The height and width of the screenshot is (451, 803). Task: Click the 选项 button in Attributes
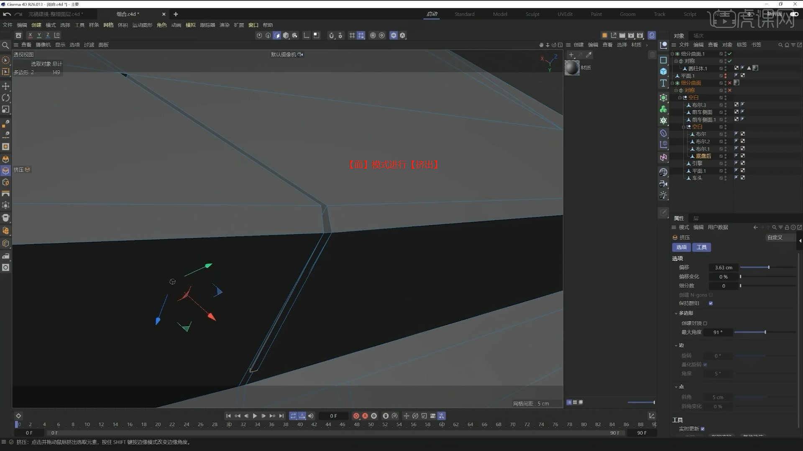681,248
